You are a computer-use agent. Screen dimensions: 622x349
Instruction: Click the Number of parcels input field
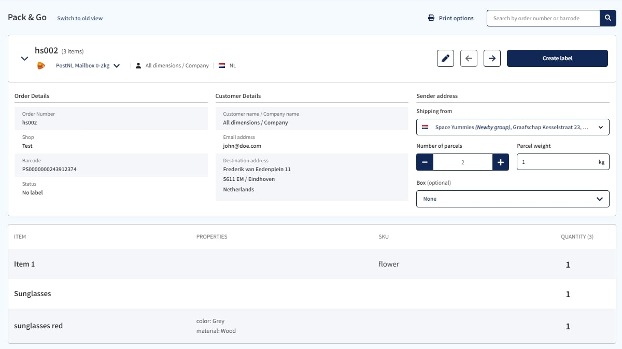click(463, 162)
